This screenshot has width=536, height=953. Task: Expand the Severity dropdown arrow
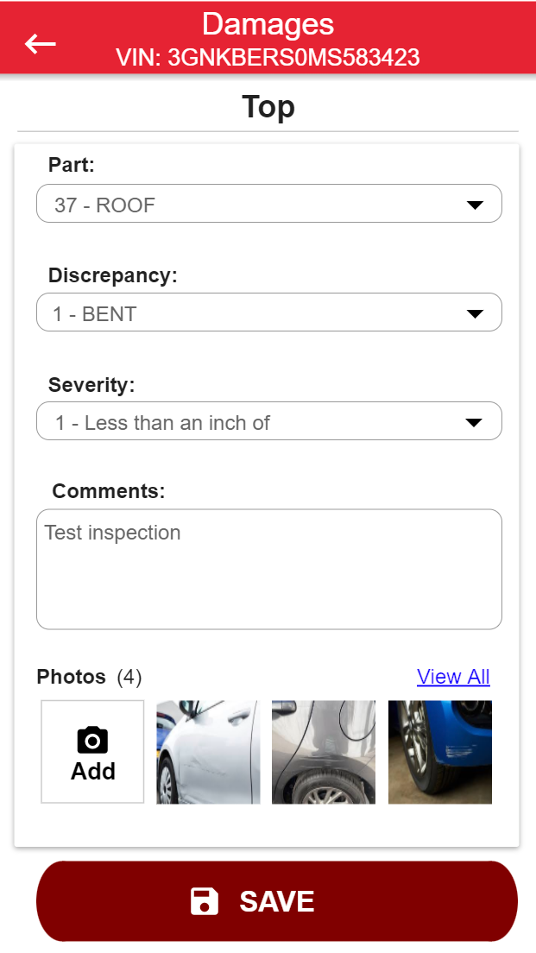(x=473, y=422)
